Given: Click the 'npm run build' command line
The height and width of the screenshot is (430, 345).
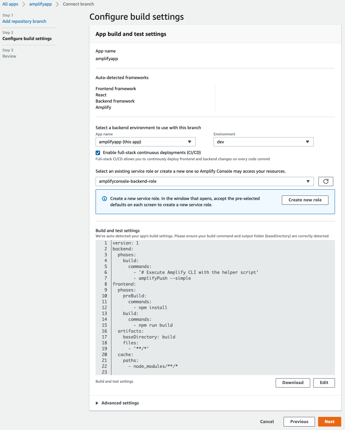Looking at the screenshot, I should [153, 325].
